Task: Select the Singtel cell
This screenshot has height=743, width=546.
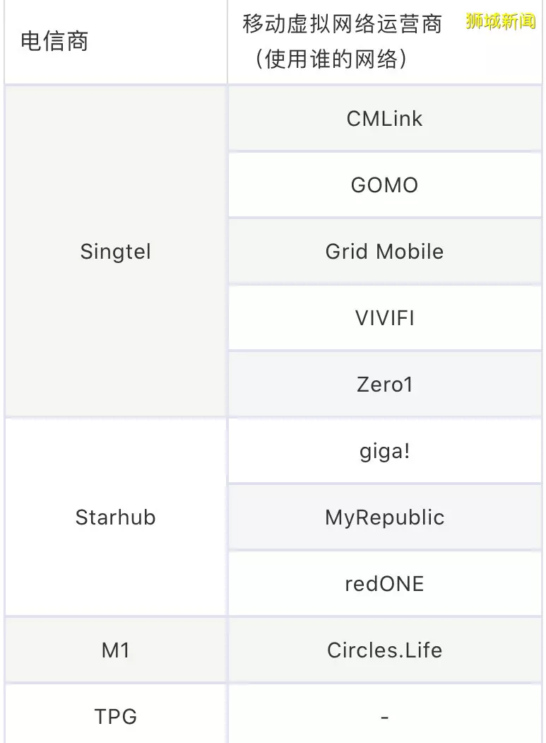Action: click(116, 251)
